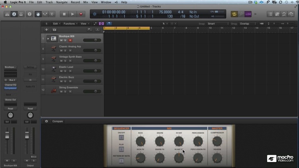Mute the Boutique 808 track
The height and width of the screenshot is (168, 299).
click(x=61, y=40)
